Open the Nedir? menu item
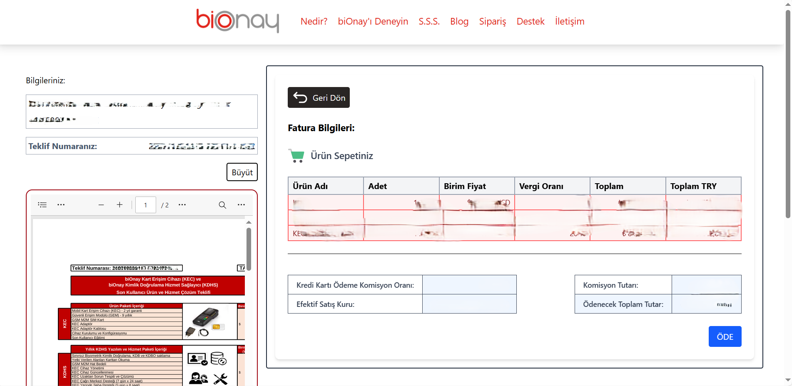 click(314, 21)
